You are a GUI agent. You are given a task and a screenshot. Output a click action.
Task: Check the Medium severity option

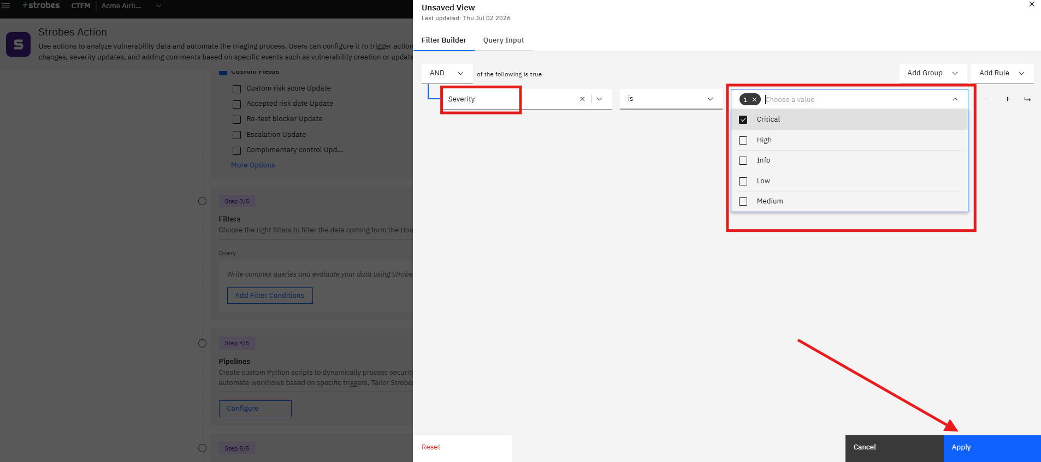coord(743,201)
